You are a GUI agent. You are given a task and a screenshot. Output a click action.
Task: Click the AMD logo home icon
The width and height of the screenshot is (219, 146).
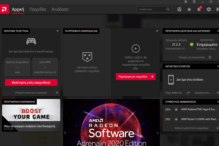click(x=4, y=9)
